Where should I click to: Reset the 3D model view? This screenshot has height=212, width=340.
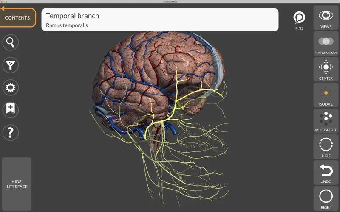pyautogui.click(x=326, y=198)
